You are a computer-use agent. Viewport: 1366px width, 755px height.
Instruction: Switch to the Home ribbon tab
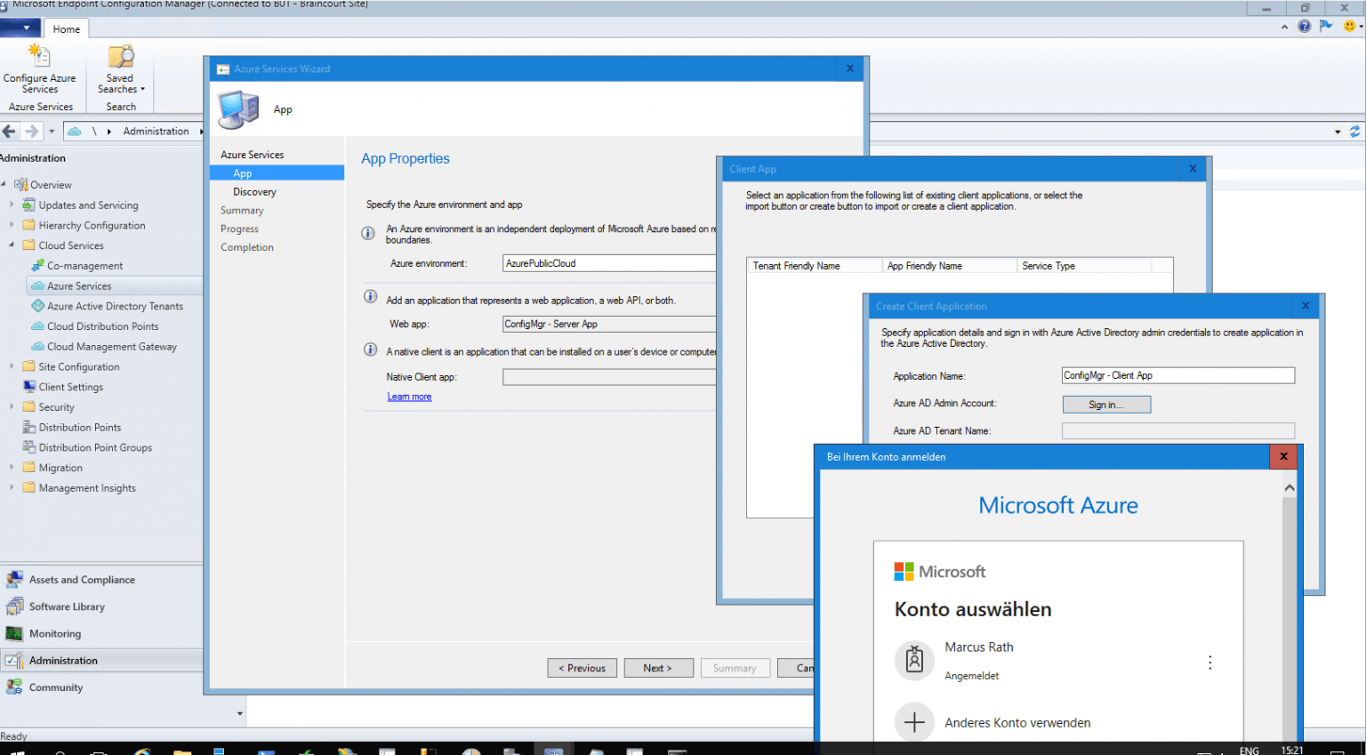66,28
